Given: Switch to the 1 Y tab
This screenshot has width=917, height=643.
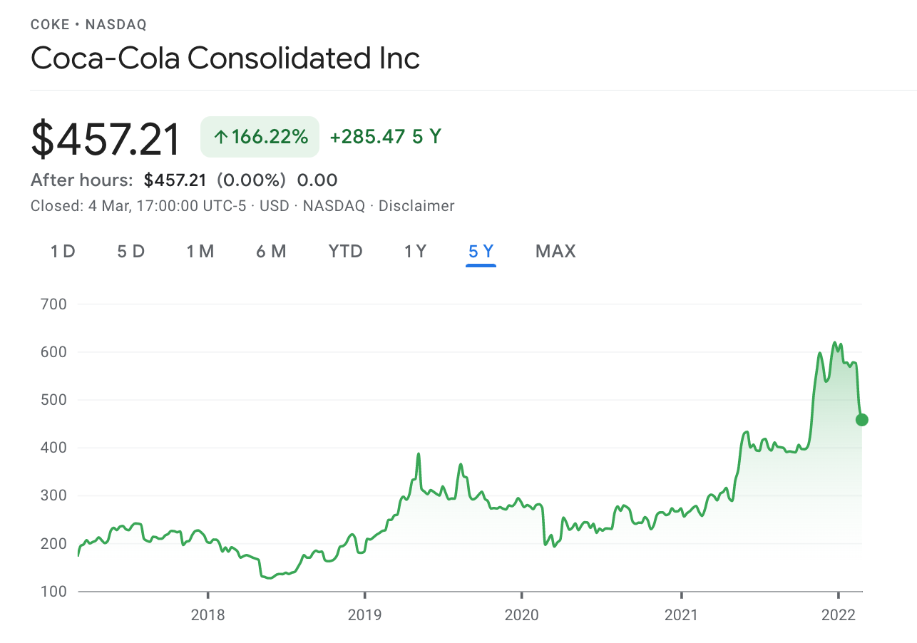Looking at the screenshot, I should point(415,251).
